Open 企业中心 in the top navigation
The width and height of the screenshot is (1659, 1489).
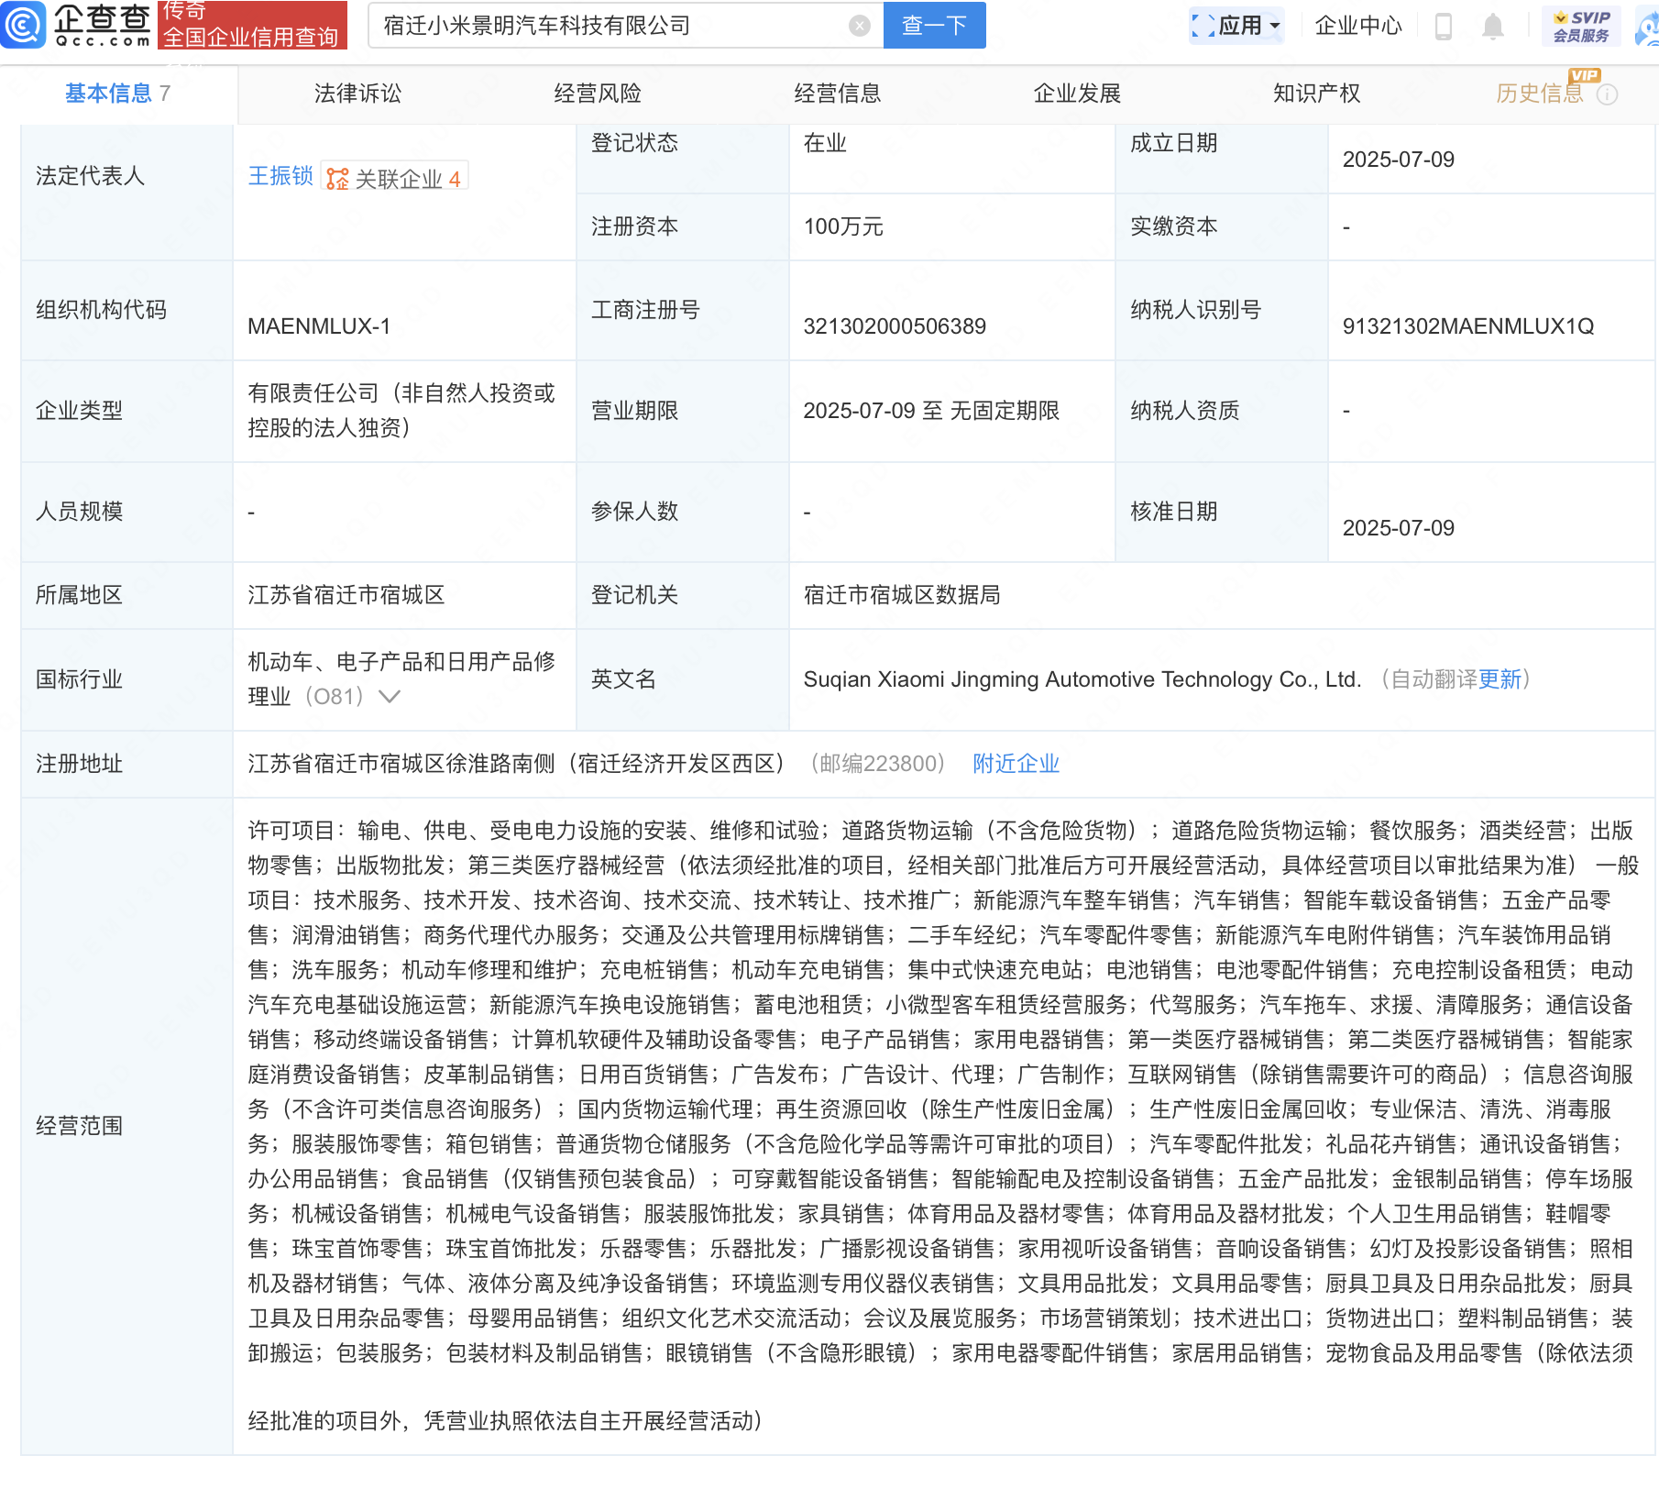pos(1357,26)
